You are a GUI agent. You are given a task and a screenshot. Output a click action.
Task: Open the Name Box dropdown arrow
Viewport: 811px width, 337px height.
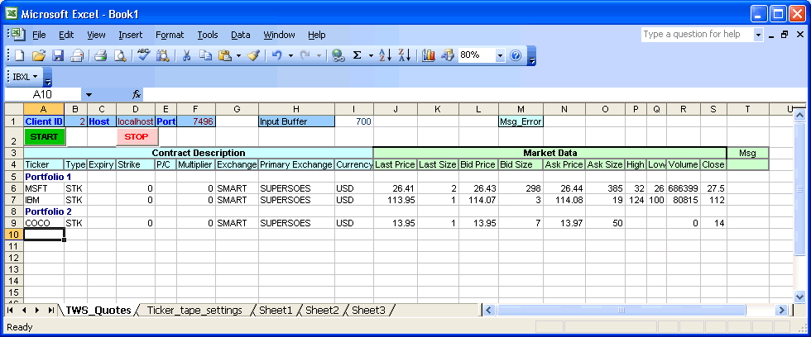89,94
